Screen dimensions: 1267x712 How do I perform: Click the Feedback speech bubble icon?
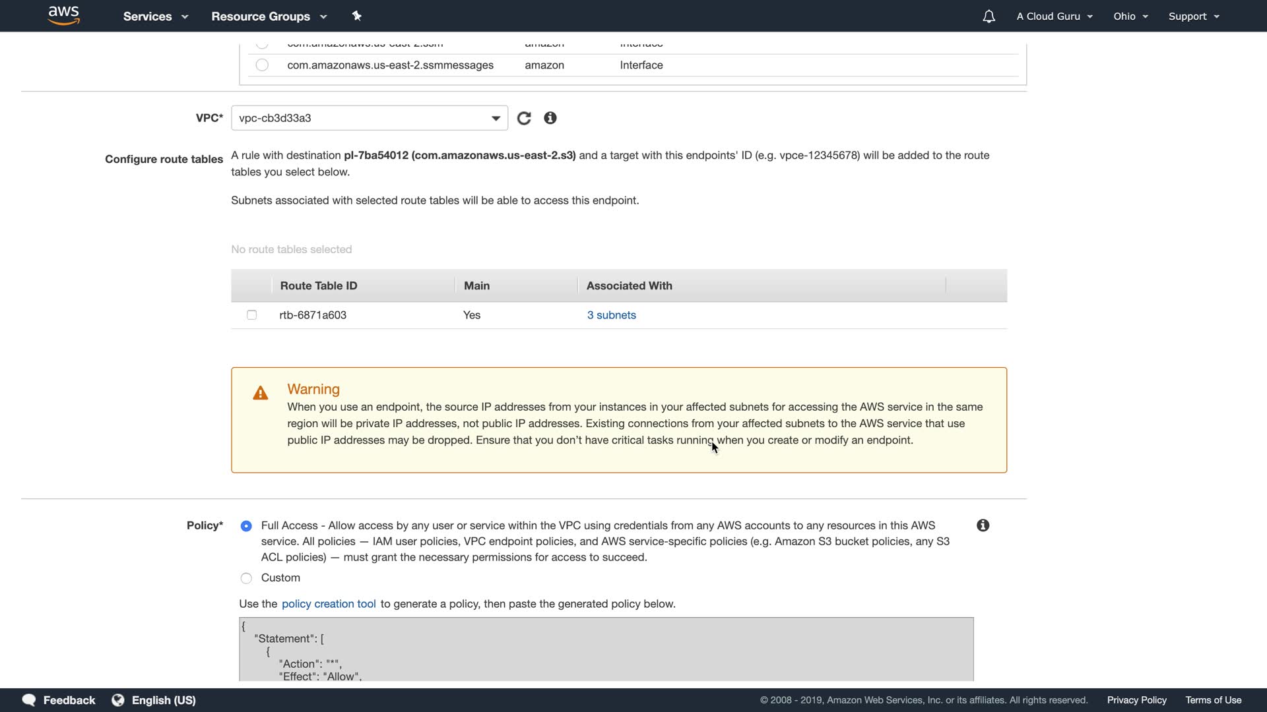(x=29, y=700)
